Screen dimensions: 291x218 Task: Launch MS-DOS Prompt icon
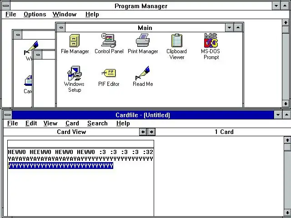click(x=211, y=40)
